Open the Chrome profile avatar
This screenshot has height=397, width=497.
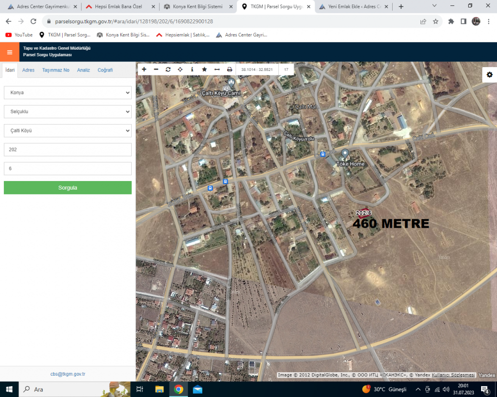(x=476, y=21)
